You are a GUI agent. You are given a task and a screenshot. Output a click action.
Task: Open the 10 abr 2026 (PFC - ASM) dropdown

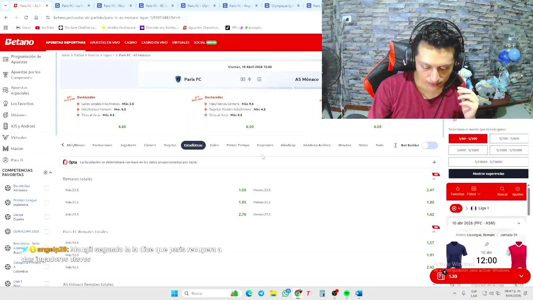(x=486, y=223)
